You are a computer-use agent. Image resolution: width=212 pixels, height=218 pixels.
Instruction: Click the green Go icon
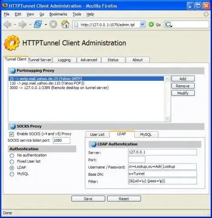click(x=151, y=25)
